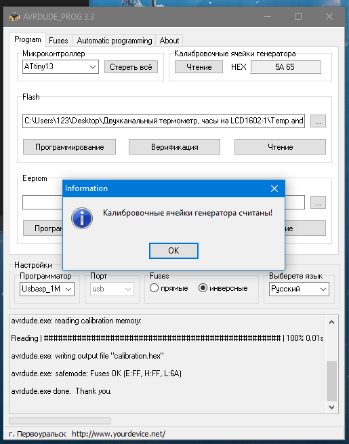Maximize the AVRDUDE_PROG window
Viewport: 349px width, 444px height.
[x=298, y=16]
